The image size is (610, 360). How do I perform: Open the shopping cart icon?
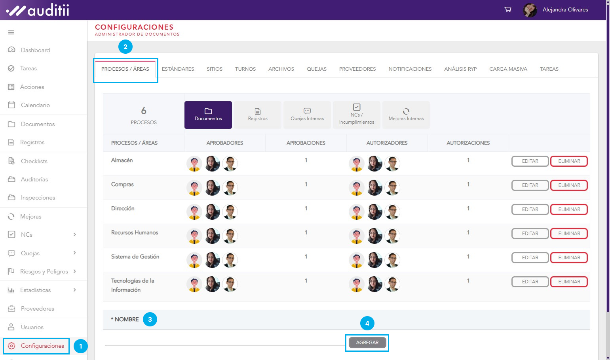(507, 9)
